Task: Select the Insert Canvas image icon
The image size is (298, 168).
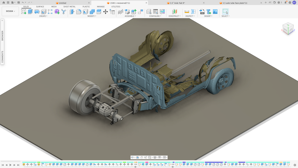Action: point(215,12)
